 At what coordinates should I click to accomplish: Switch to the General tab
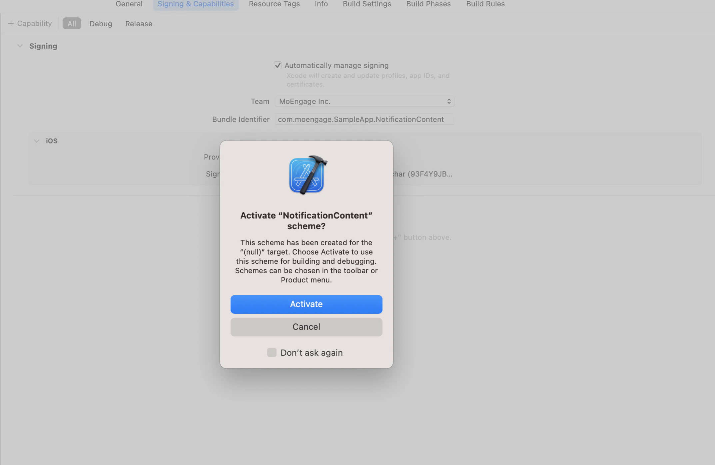point(129,4)
